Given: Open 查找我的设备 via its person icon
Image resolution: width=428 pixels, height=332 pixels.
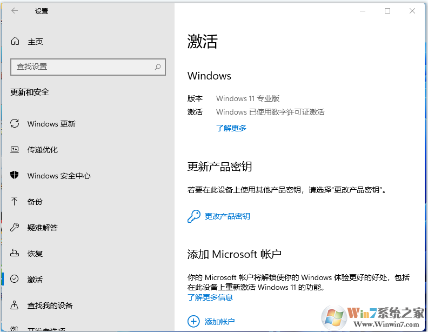Looking at the screenshot, I should pos(15,306).
